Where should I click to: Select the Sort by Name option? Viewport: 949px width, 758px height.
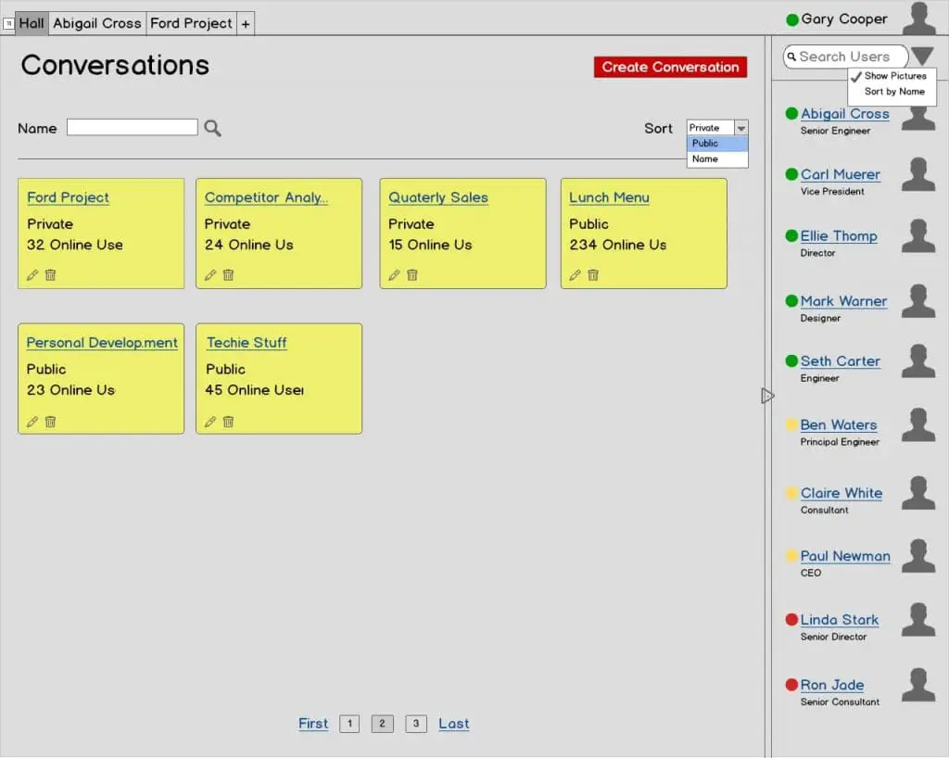click(x=893, y=92)
